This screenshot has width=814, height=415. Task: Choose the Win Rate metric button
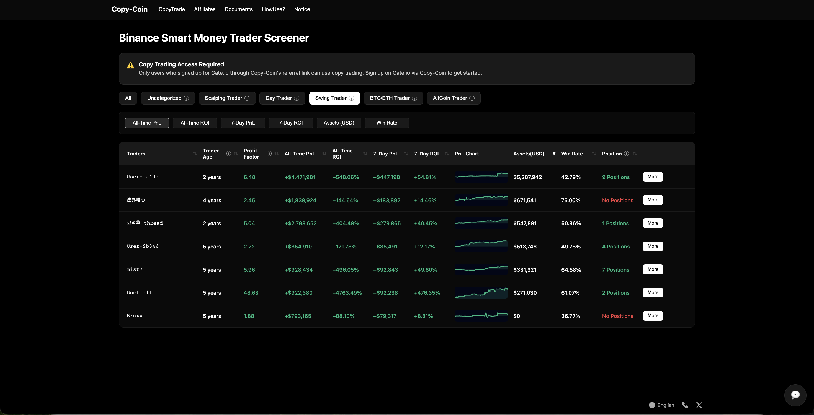(387, 123)
